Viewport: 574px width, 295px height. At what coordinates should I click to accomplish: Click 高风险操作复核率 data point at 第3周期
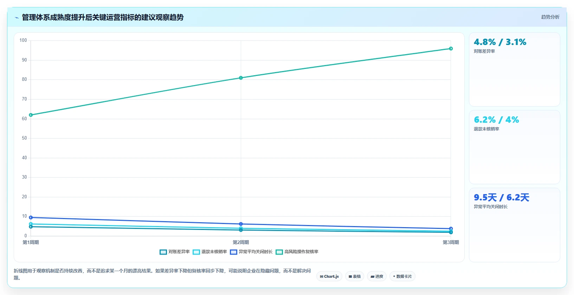point(451,49)
